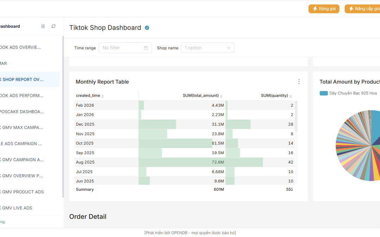The width and height of the screenshot is (380, 237).
Task: Click the sidebar refresh icon
Action: coord(53,26)
